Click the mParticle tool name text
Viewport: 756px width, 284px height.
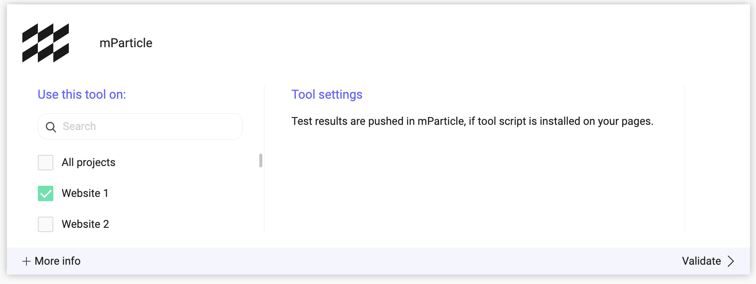point(126,43)
